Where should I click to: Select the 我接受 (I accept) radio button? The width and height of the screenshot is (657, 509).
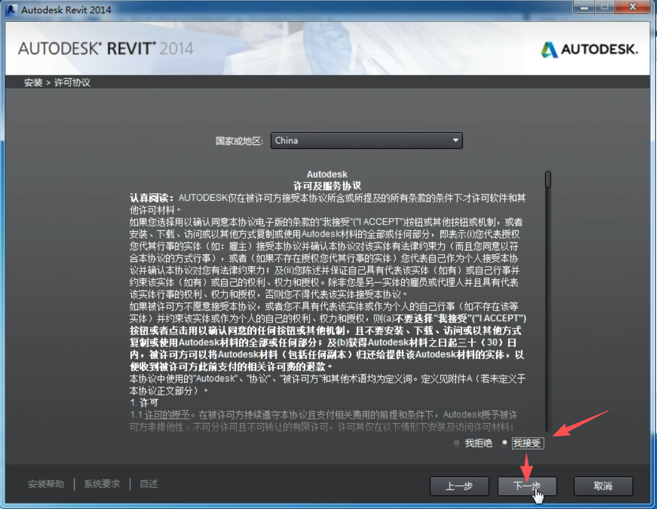point(504,442)
